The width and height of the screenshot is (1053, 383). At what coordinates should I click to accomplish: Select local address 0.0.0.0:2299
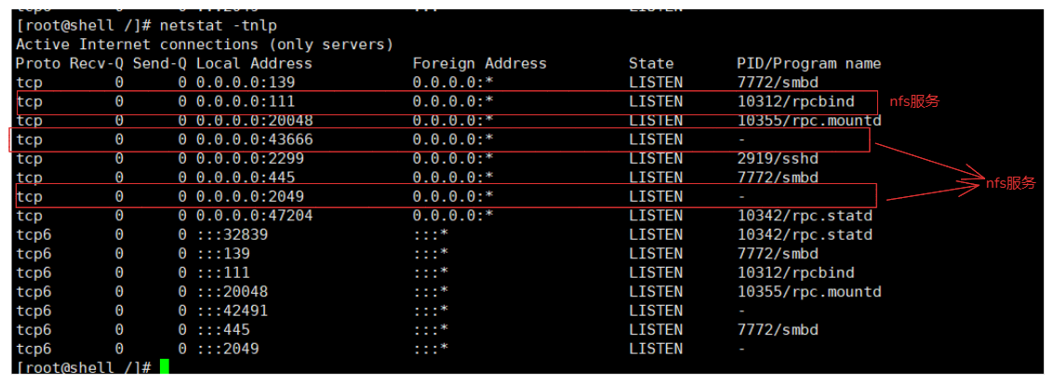pos(250,159)
